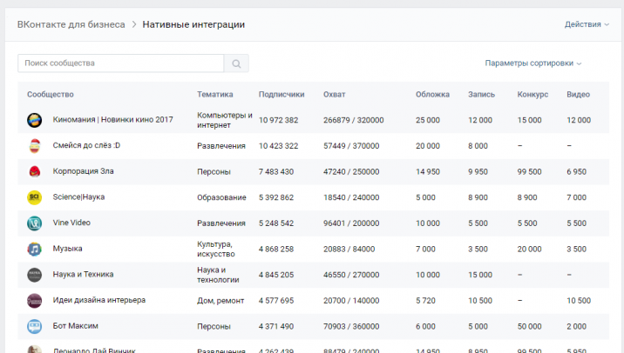Select reach value 266879 / 320000

tap(353, 120)
